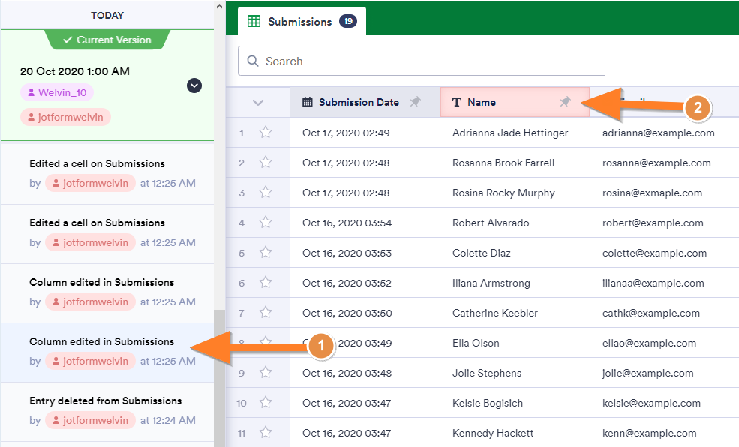Screen dimensions: 739x447
Task: Switch to the Submissions tab
Action: pos(300,22)
